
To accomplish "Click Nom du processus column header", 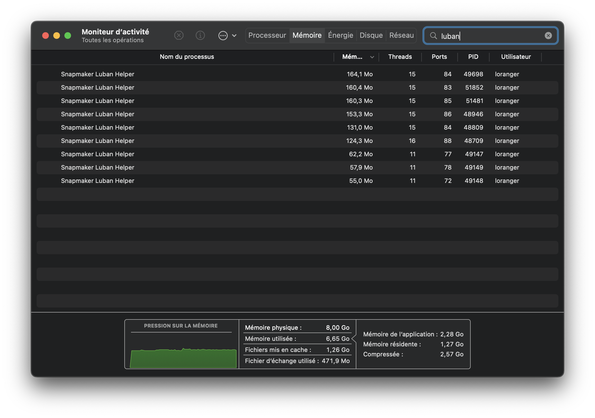I will [x=187, y=57].
